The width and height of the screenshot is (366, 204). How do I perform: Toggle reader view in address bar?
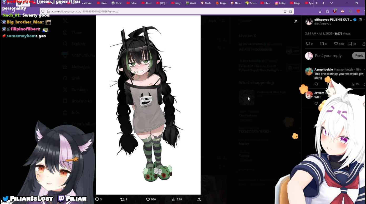(x=285, y=11)
